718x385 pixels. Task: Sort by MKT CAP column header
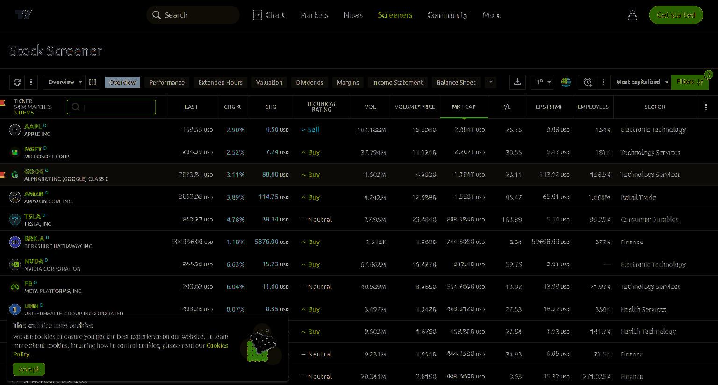tap(464, 107)
